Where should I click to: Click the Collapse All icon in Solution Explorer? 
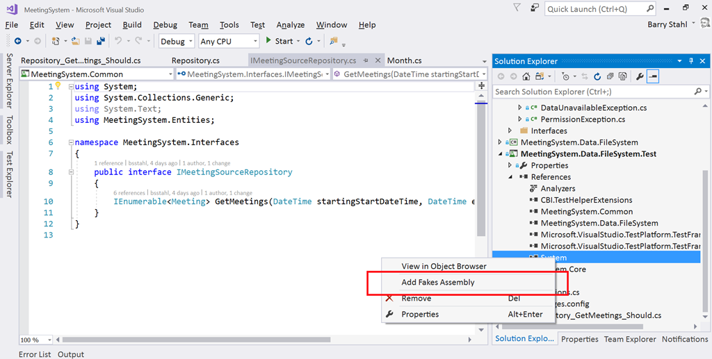[x=610, y=76]
